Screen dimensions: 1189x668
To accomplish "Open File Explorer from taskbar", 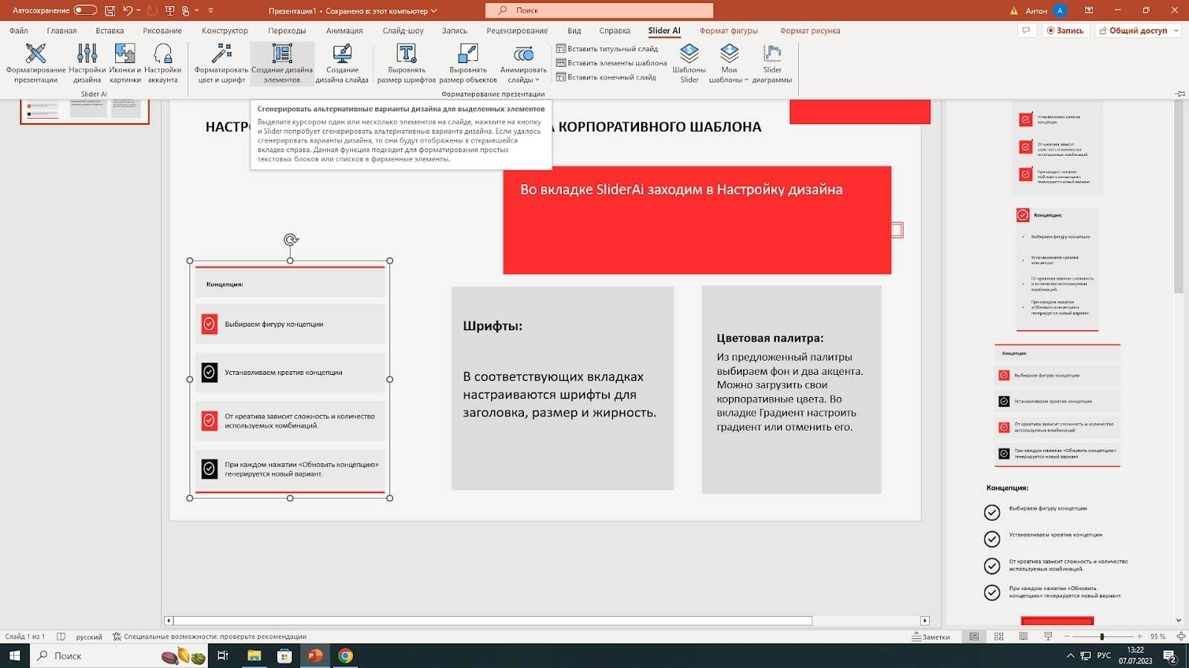I will coord(254,655).
